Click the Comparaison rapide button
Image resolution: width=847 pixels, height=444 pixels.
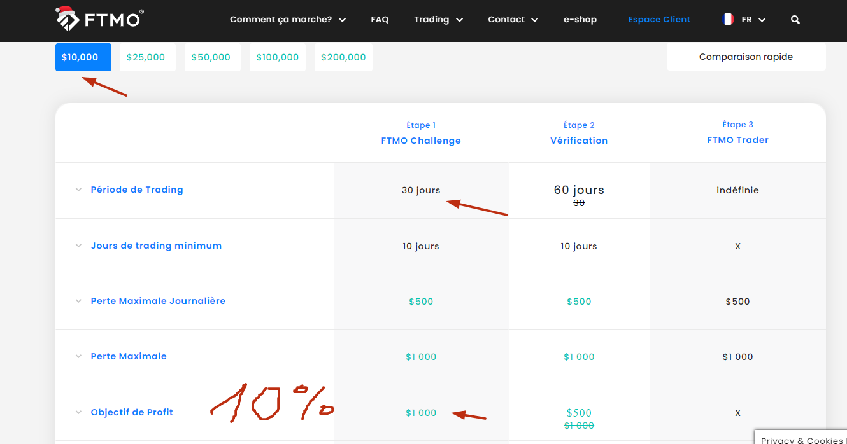pyautogui.click(x=746, y=57)
